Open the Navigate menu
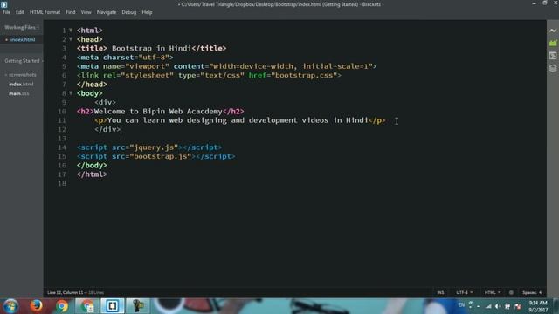559x314 pixels. click(x=107, y=12)
